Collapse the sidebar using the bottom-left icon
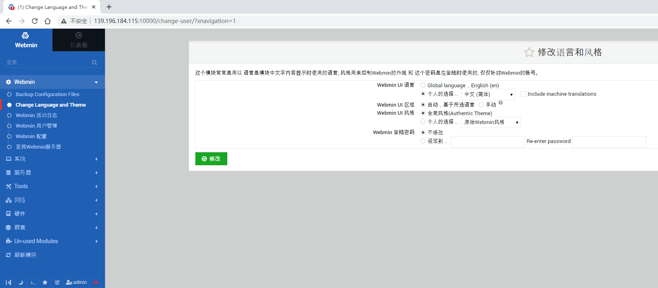 click(x=8, y=282)
